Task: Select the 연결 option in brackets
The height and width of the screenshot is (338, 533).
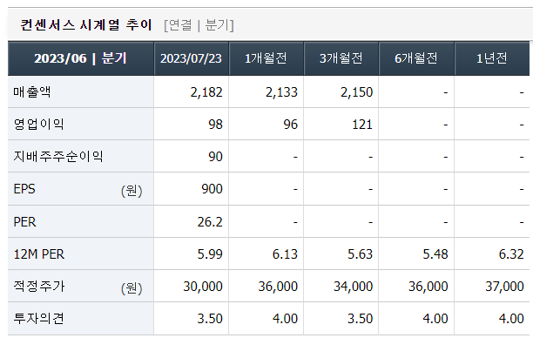Action: tap(180, 25)
